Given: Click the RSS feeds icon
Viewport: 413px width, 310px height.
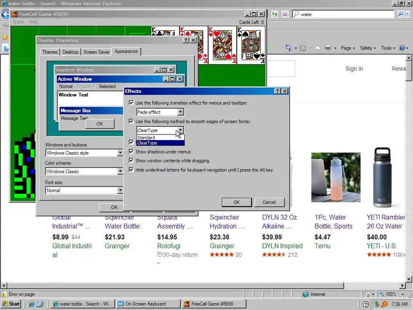Looking at the screenshot, I should tap(303, 48).
